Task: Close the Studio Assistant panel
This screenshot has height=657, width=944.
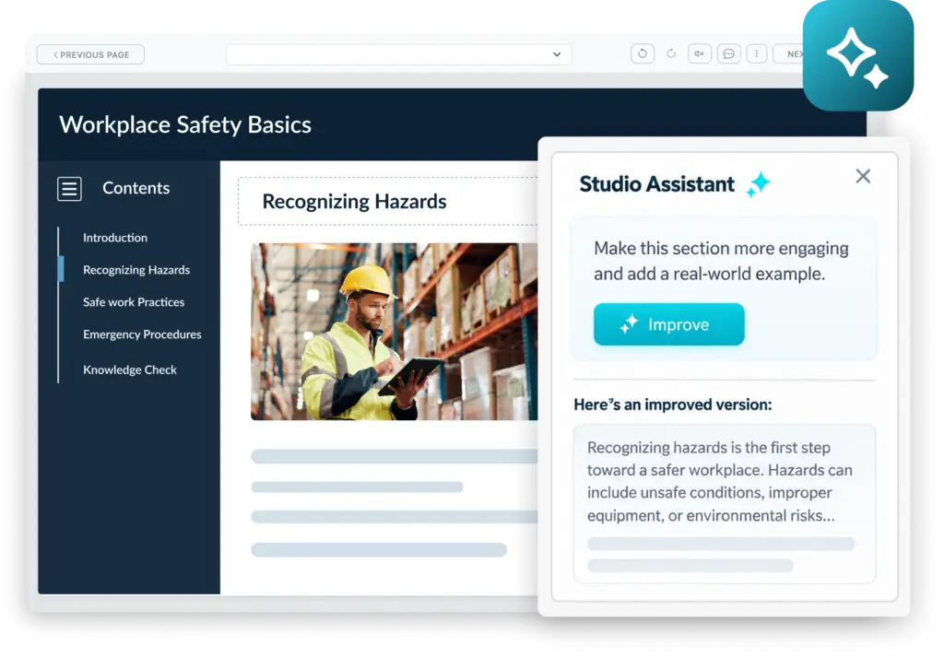Action: 863,176
